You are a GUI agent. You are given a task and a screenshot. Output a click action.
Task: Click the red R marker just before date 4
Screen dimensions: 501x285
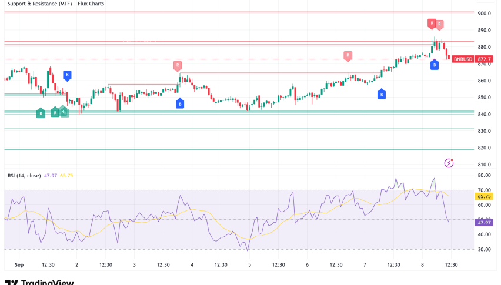coord(178,66)
